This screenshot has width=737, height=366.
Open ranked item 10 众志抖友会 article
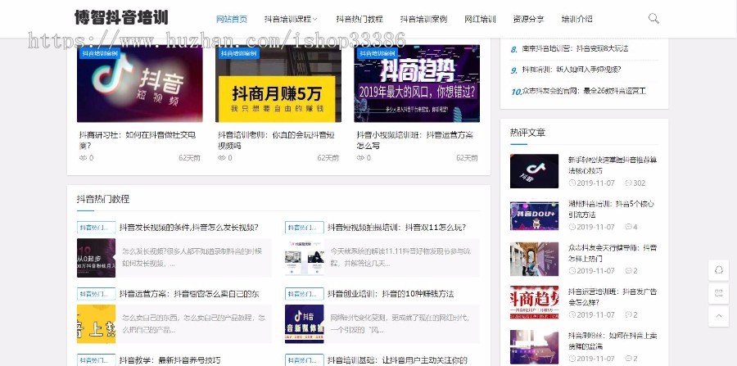(x=584, y=91)
